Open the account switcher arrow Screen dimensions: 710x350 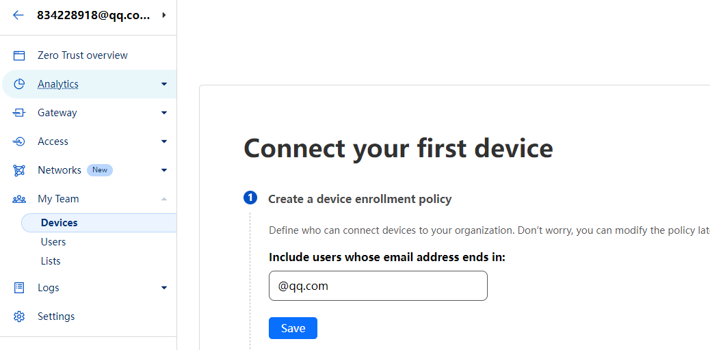(x=164, y=15)
